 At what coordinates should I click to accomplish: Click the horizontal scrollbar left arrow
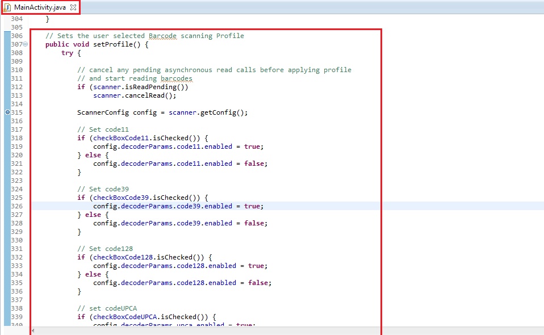coord(34,330)
